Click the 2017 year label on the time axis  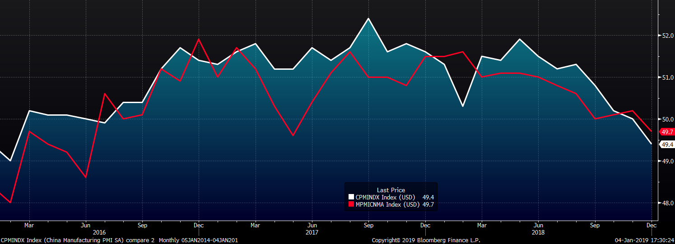coord(312,233)
